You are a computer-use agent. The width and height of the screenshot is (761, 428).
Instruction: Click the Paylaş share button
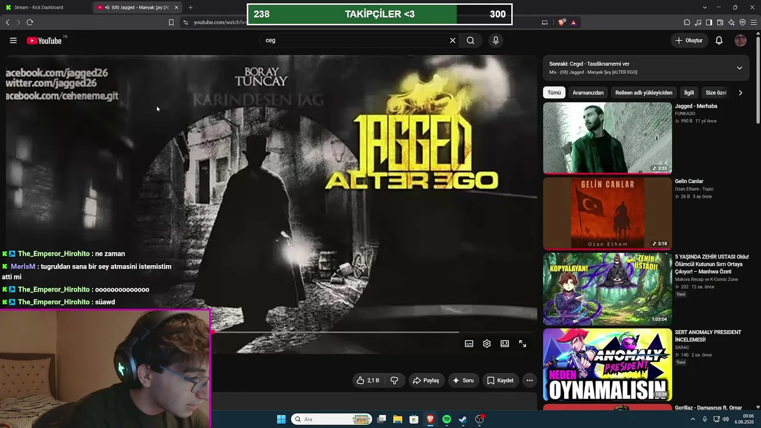[426, 380]
